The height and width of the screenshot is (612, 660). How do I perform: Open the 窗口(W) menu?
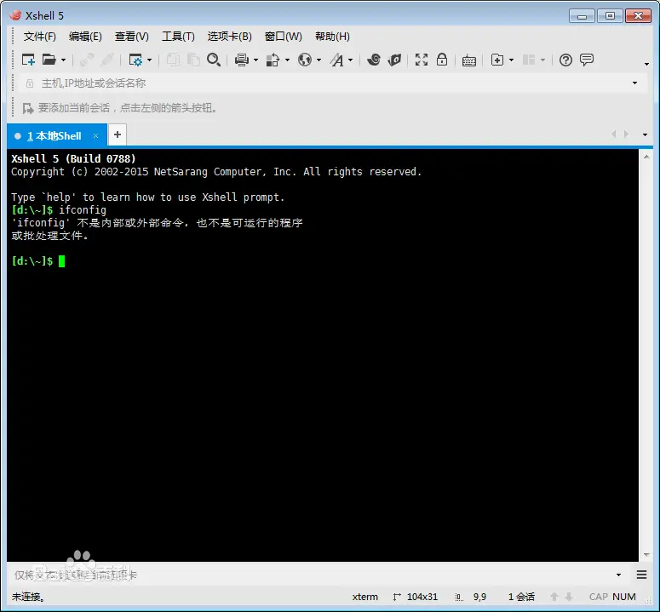pos(284,37)
